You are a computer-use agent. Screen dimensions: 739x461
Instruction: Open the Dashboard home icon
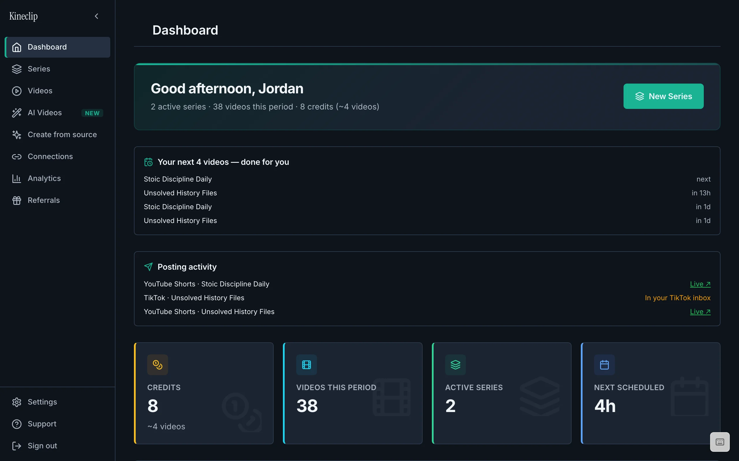click(17, 47)
